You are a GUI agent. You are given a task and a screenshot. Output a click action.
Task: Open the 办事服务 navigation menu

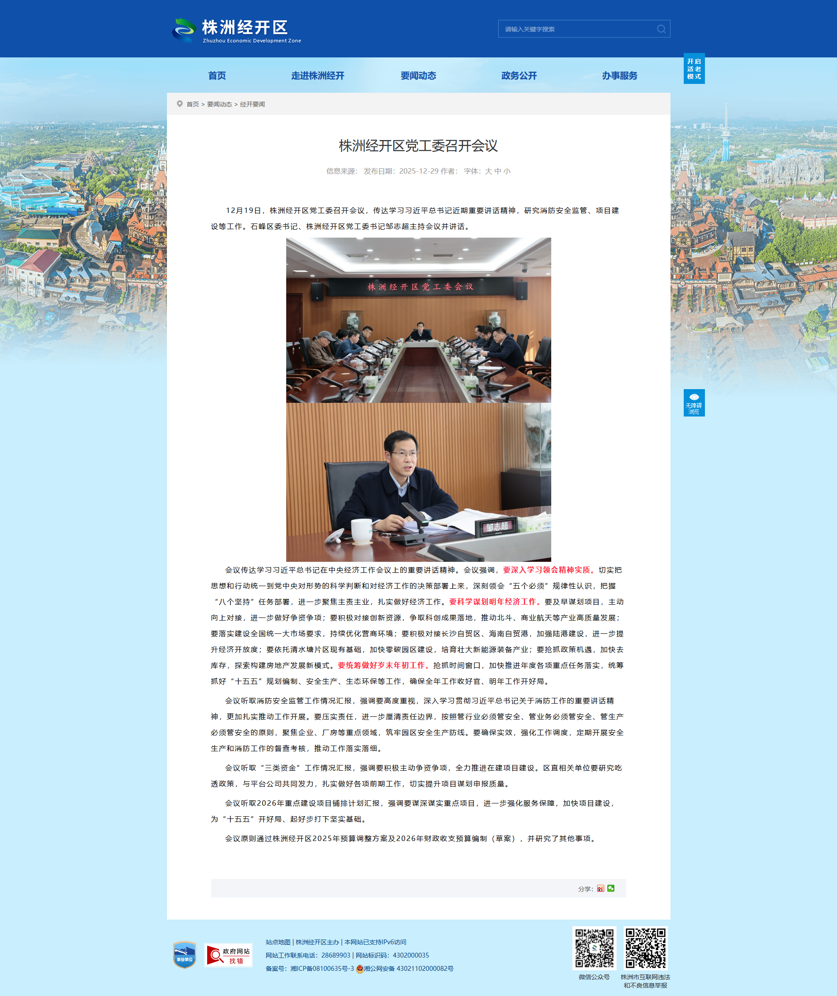pos(619,76)
